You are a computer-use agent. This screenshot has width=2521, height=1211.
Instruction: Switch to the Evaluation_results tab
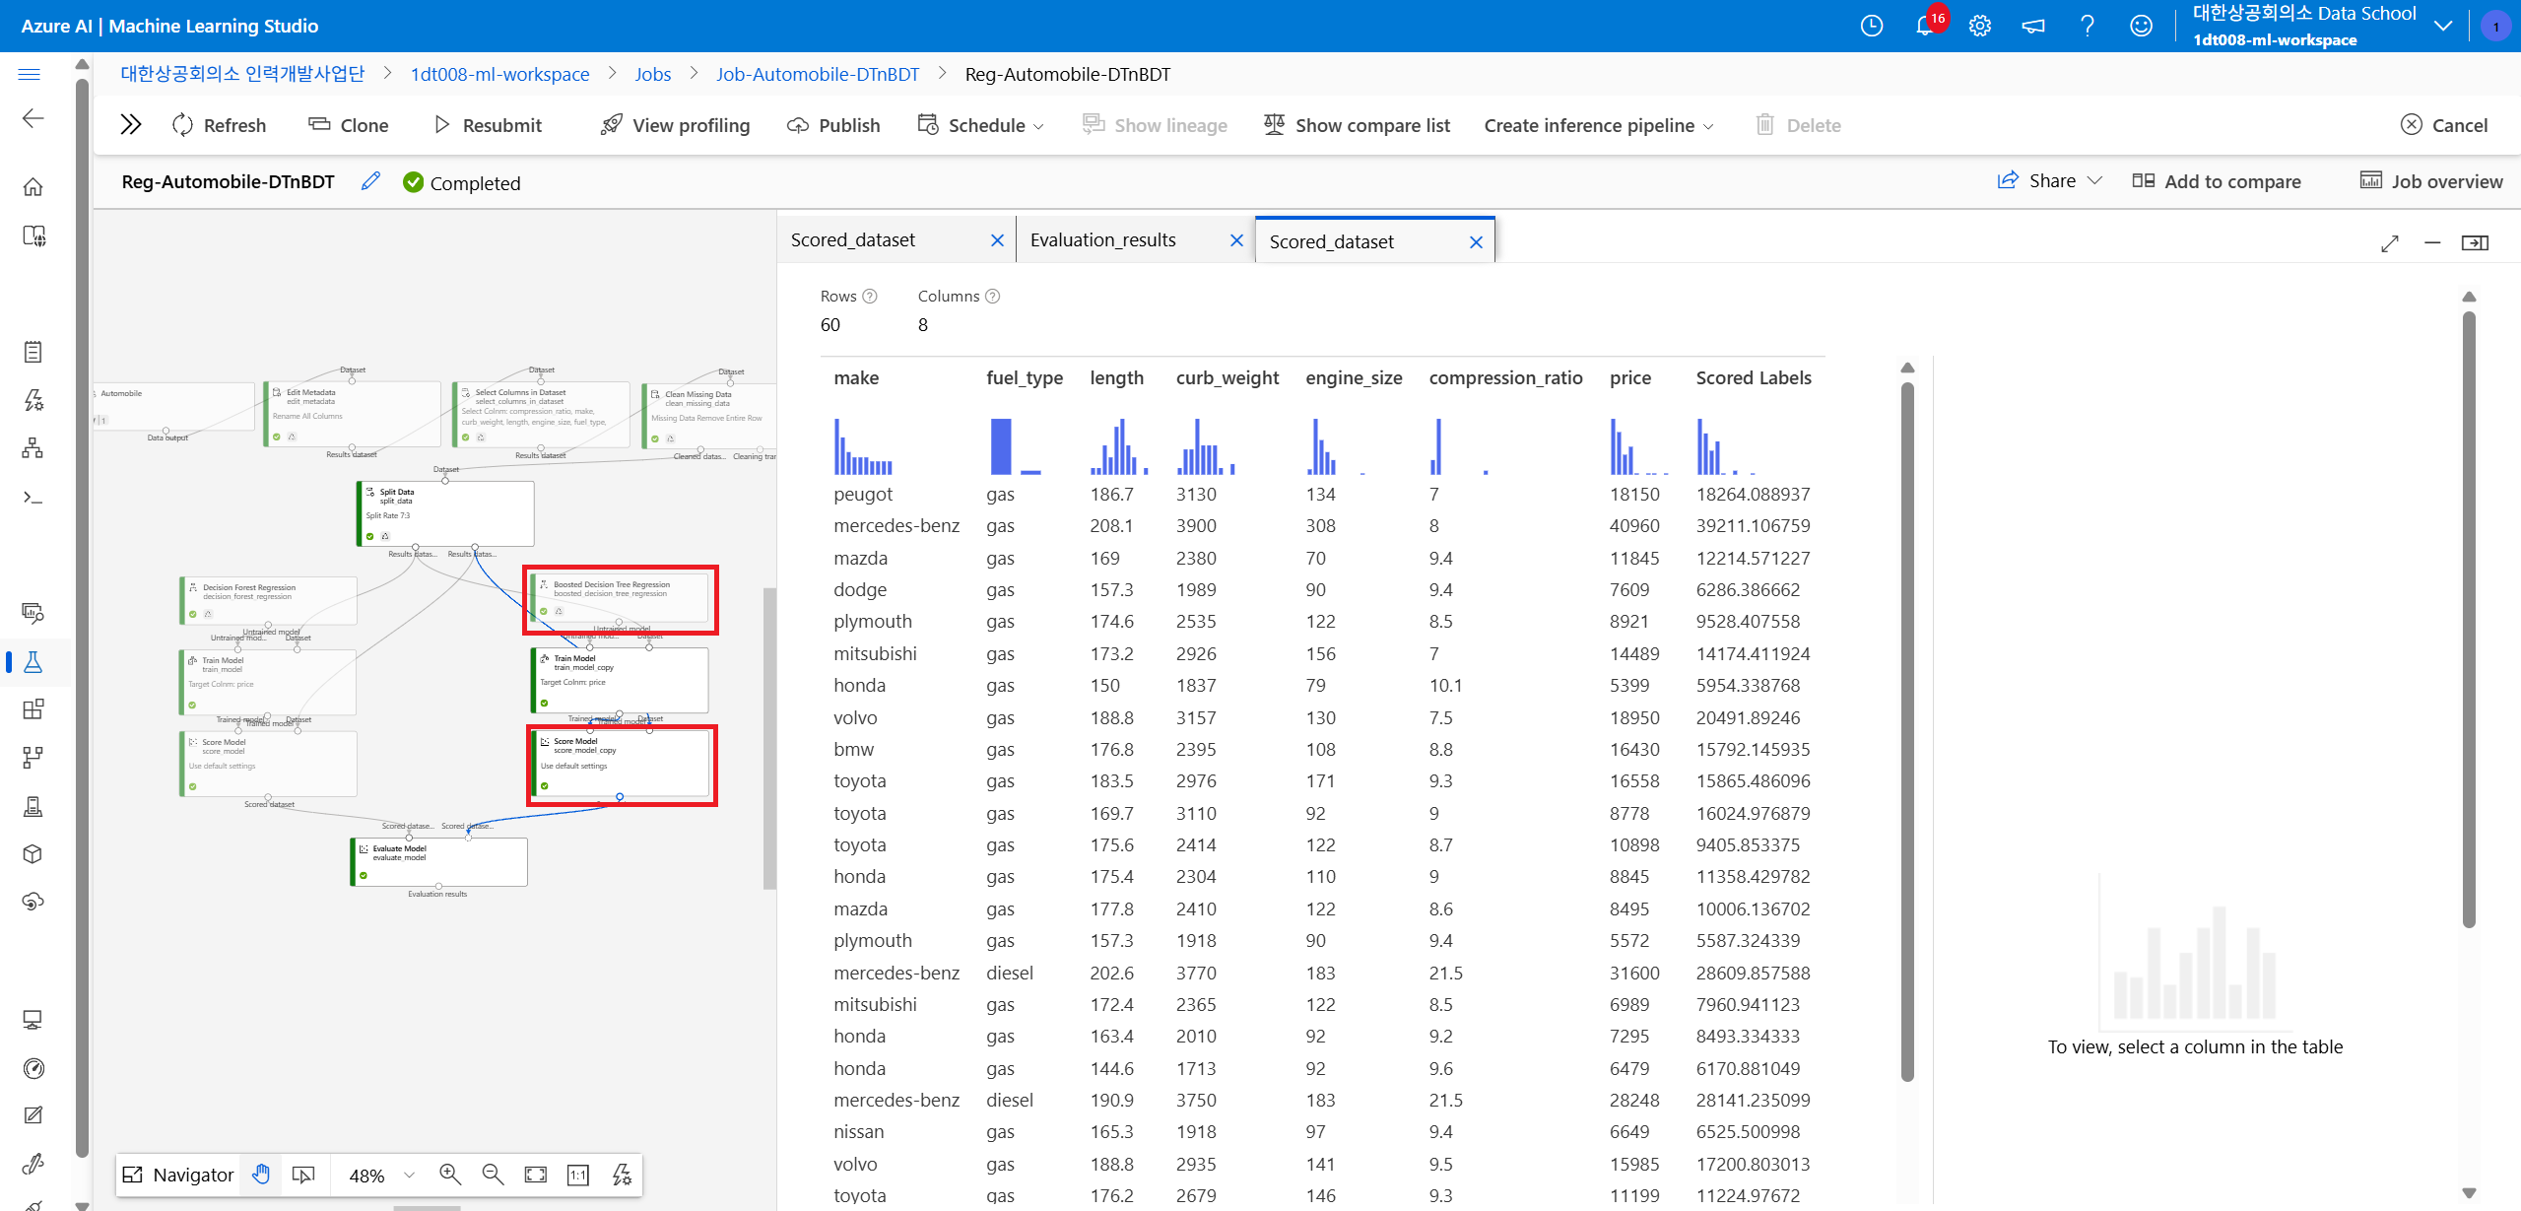coord(1103,240)
